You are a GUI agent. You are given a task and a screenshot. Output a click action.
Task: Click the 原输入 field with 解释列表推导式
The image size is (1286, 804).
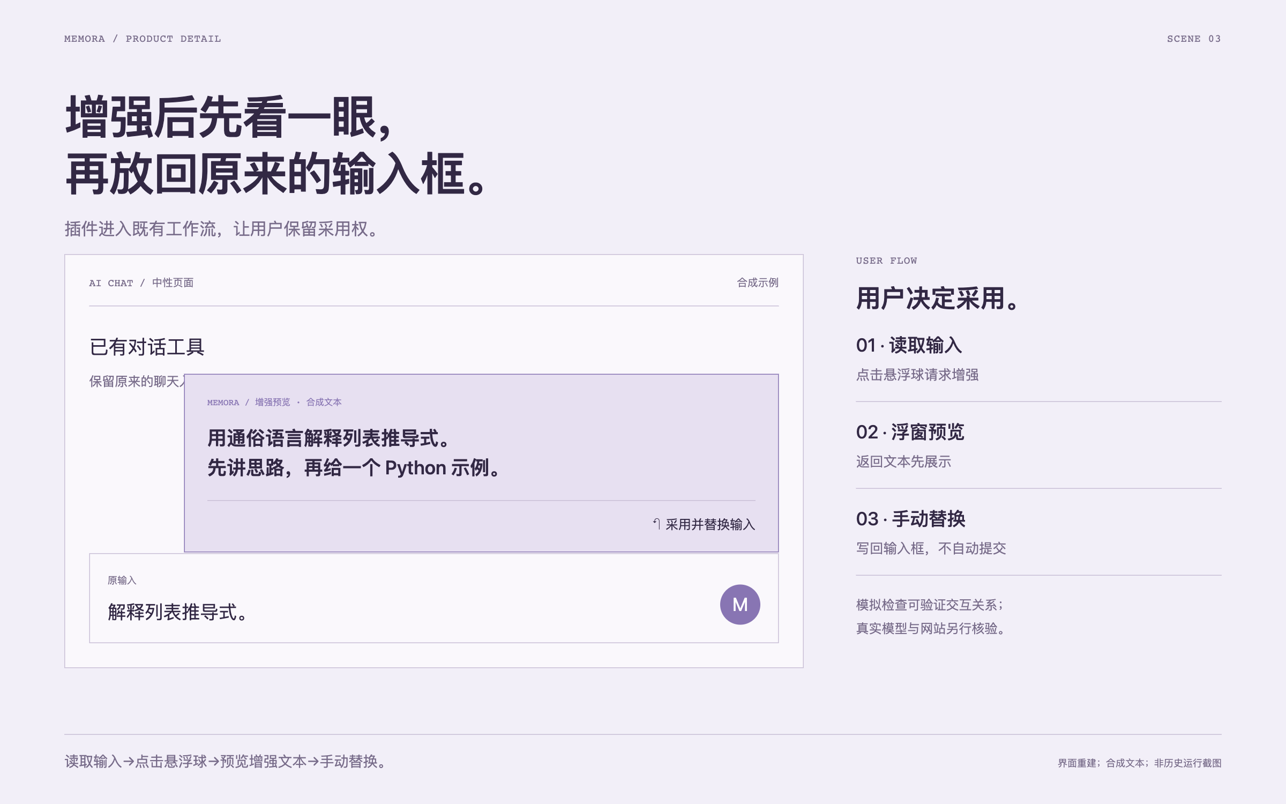tap(433, 598)
